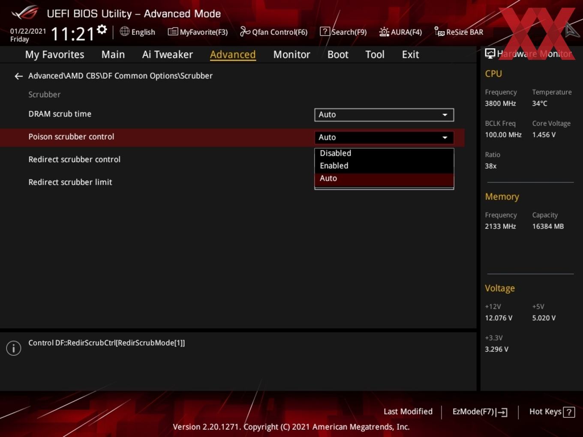
Task: Collapse the Poison scrubber control dropdown
Action: tap(384, 138)
